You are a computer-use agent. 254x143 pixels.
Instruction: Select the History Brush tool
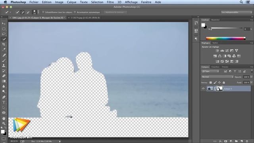[x=4, y=71]
